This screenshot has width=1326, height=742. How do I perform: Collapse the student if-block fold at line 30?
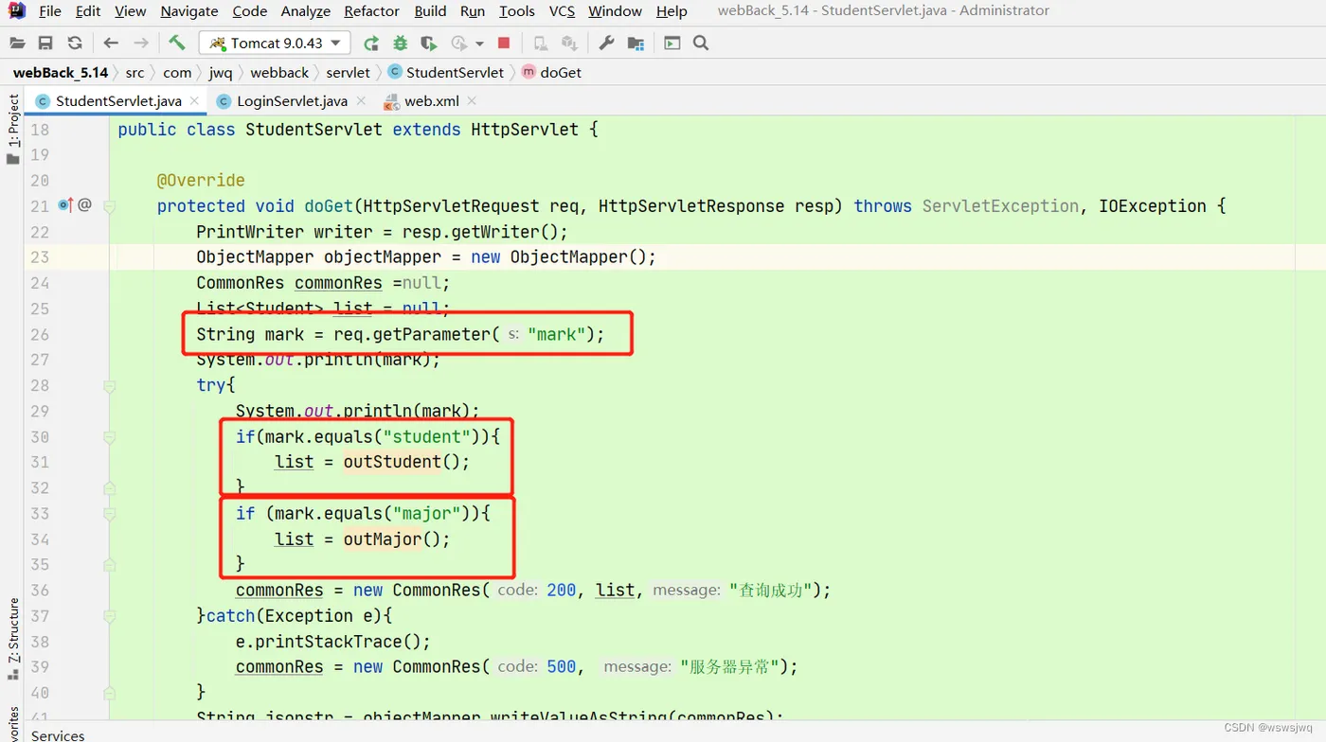tap(109, 437)
